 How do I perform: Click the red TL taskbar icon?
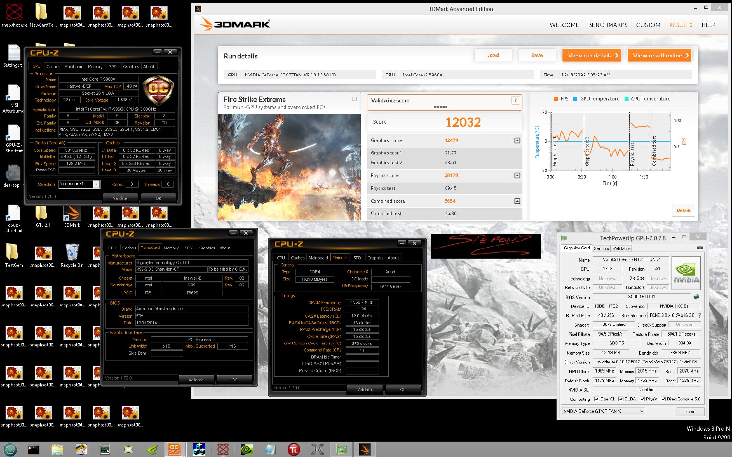294,449
